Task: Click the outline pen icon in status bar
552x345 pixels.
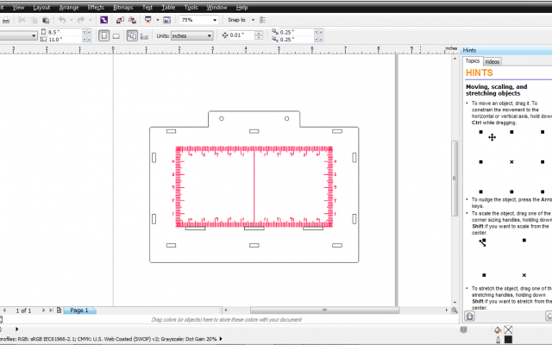Action: (x=498, y=340)
